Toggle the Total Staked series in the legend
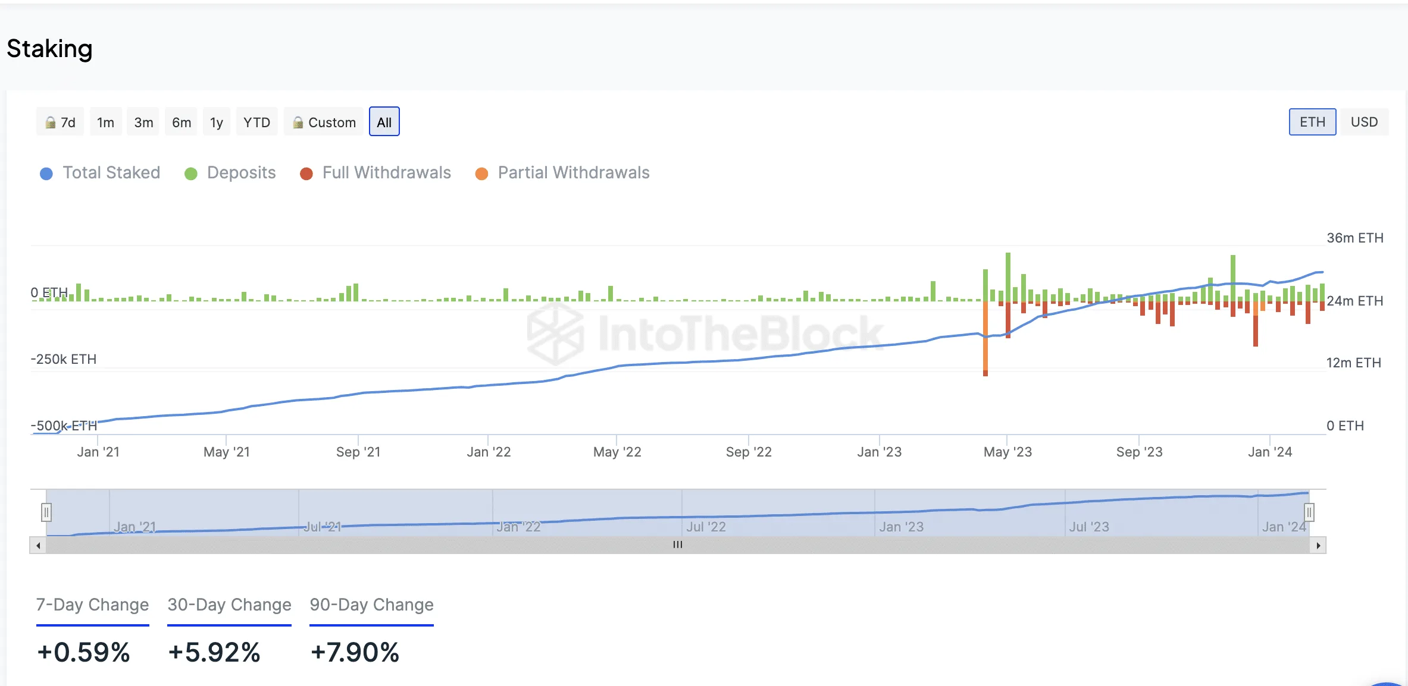Viewport: 1408px width, 686px height. [100, 173]
